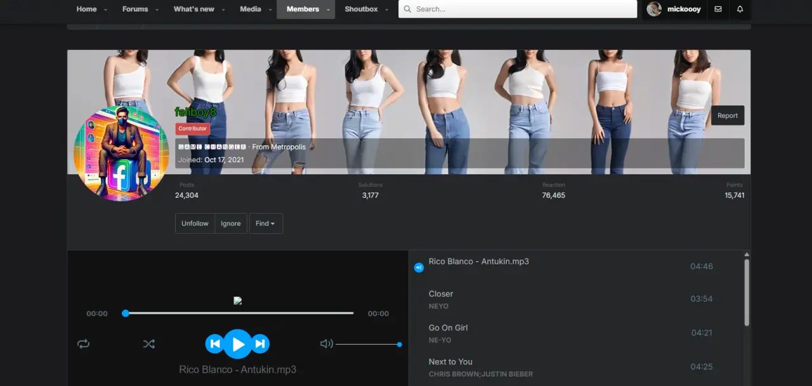The width and height of the screenshot is (812, 386).
Task: Click the GAME CHANGER user title
Action: pos(212,147)
